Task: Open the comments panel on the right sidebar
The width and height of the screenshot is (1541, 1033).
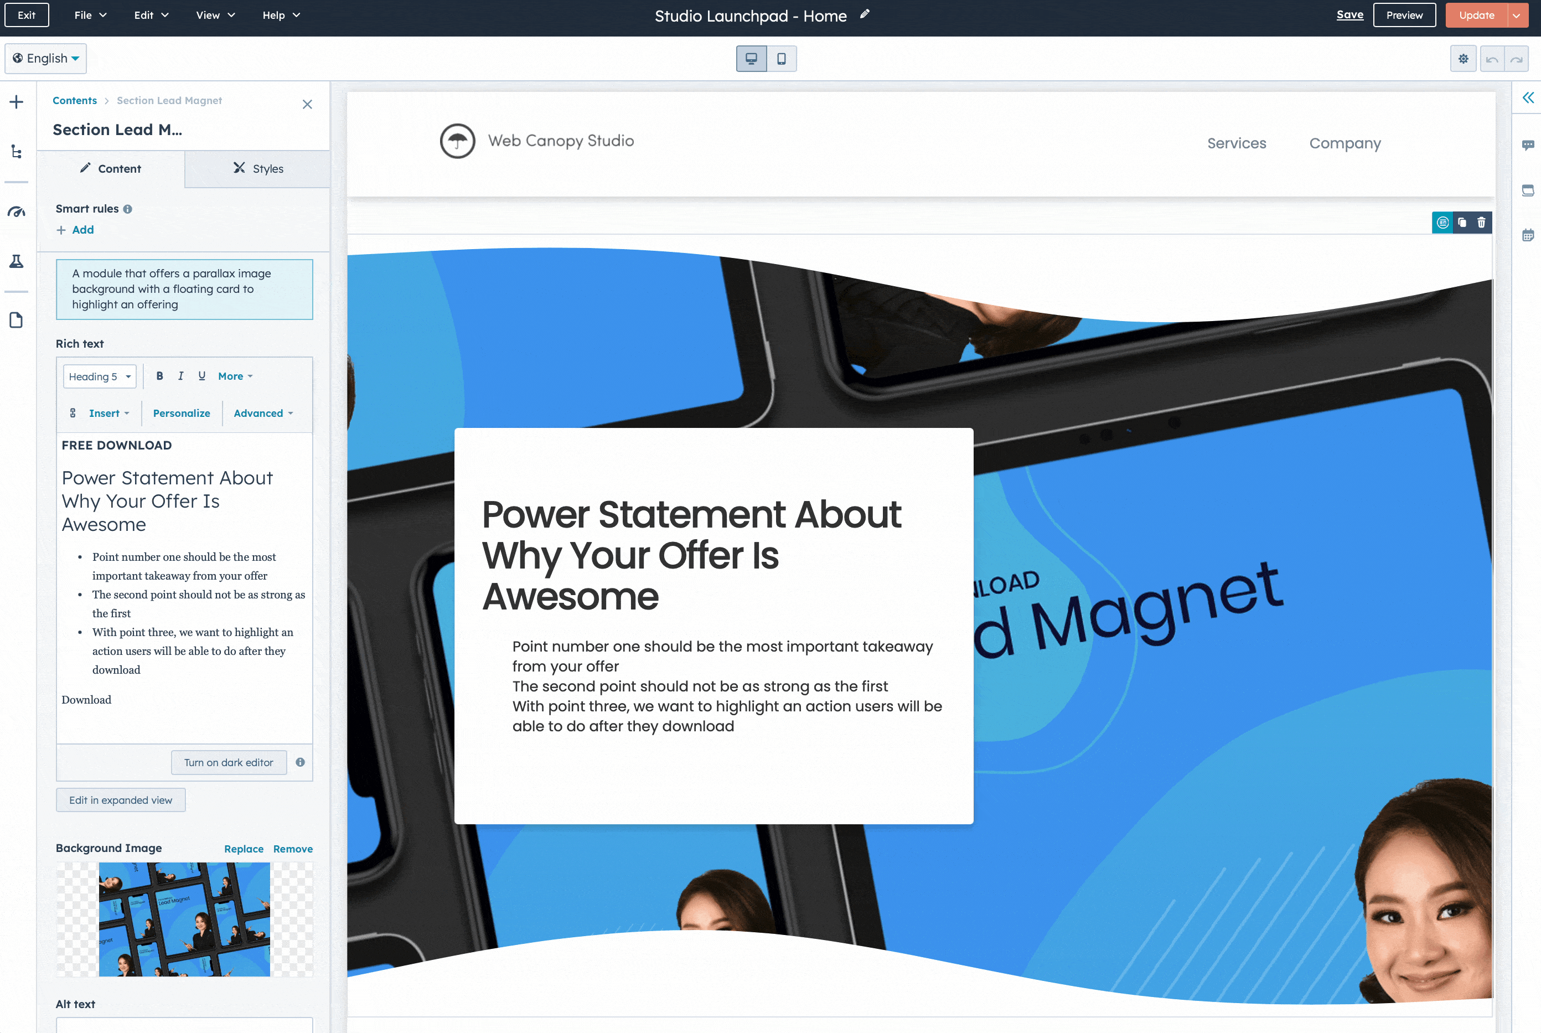Action: pos(1529,146)
